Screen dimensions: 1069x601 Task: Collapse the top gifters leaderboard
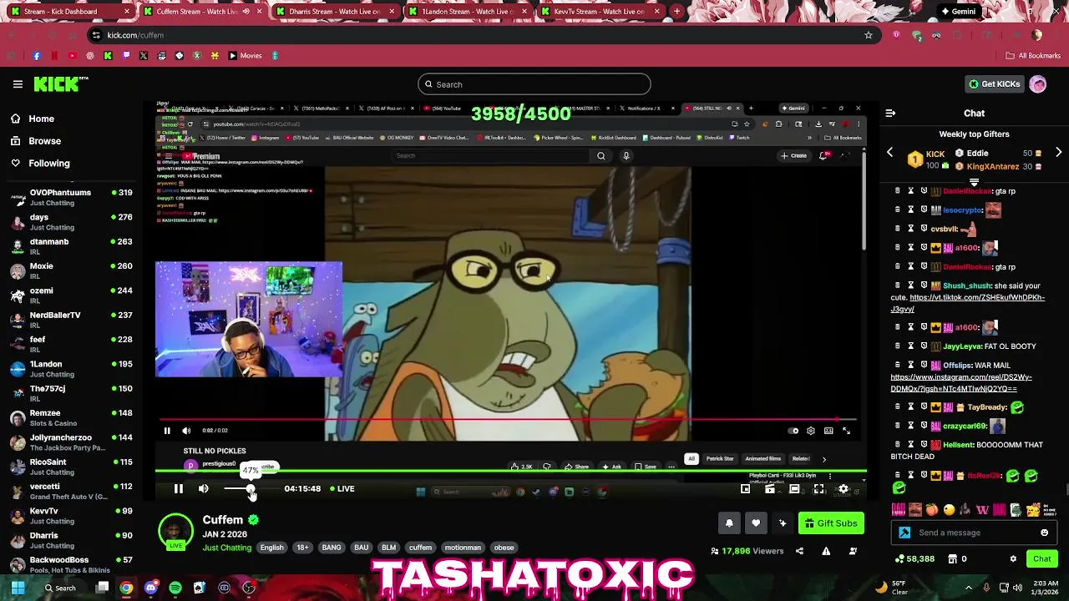pyautogui.click(x=974, y=182)
